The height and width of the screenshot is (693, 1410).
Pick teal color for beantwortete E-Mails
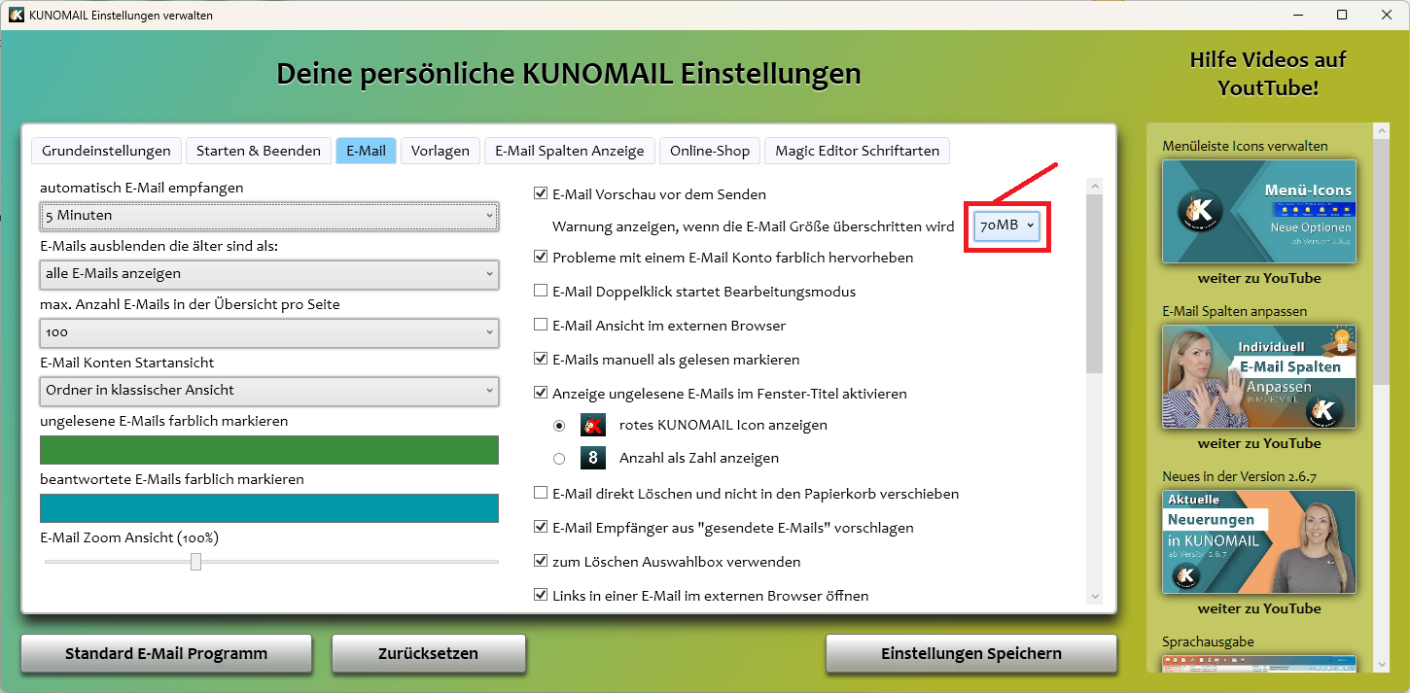[x=269, y=508]
